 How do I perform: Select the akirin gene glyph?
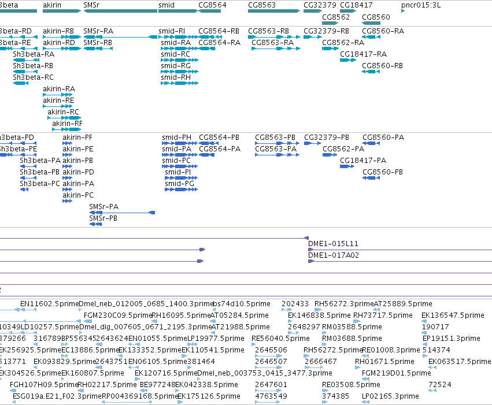click(62, 11)
